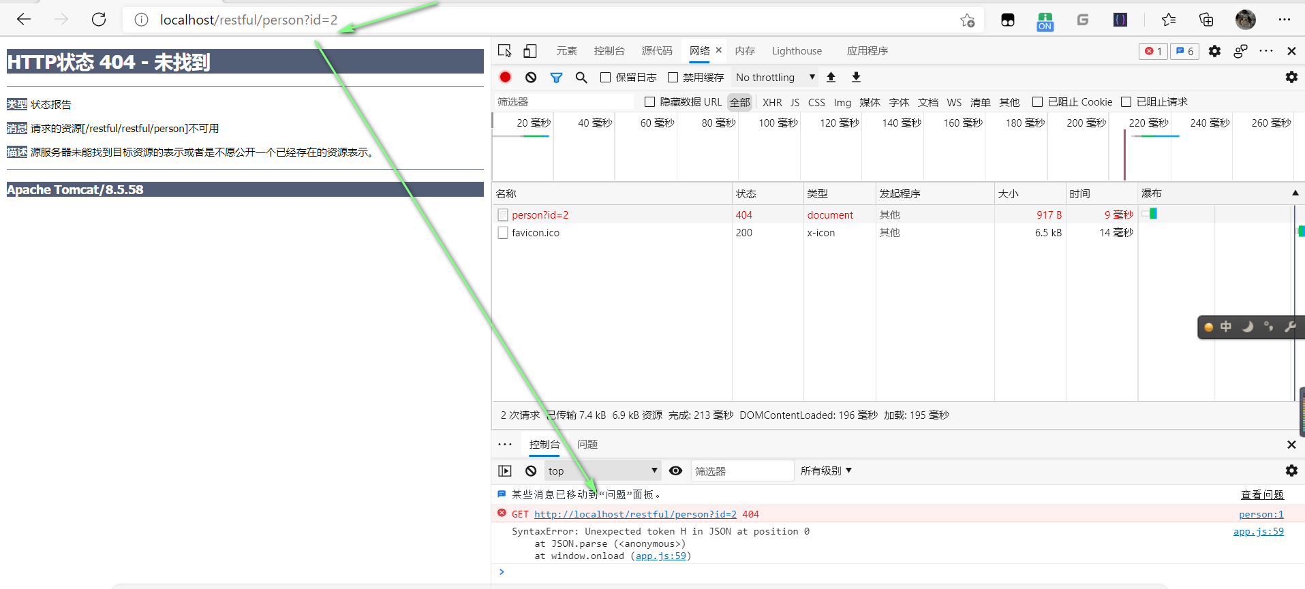Show the error count badge
The width and height of the screenshot is (1305, 589).
[x=1153, y=51]
